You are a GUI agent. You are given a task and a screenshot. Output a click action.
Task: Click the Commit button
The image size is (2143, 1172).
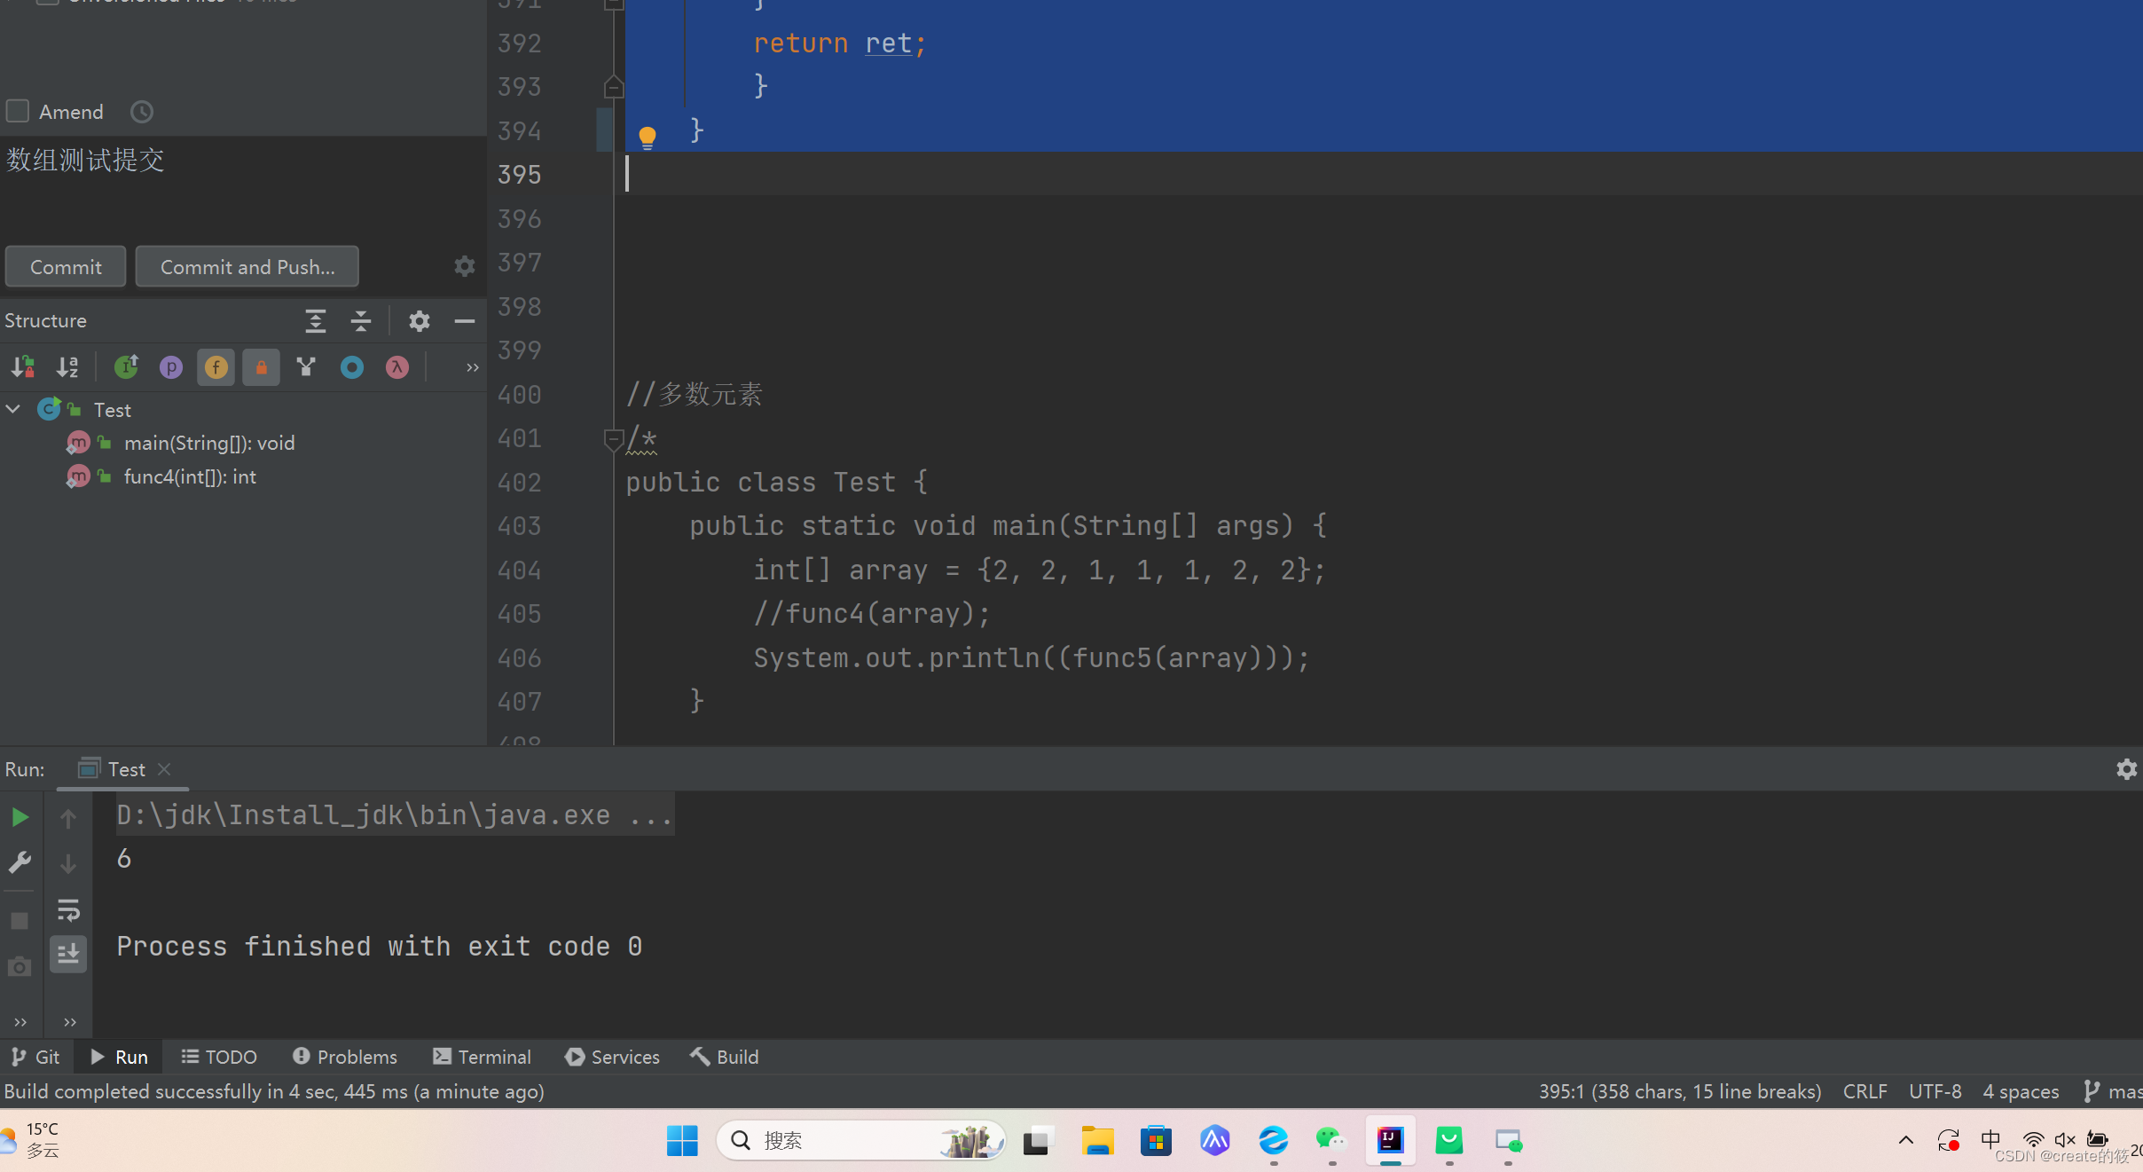click(x=66, y=267)
